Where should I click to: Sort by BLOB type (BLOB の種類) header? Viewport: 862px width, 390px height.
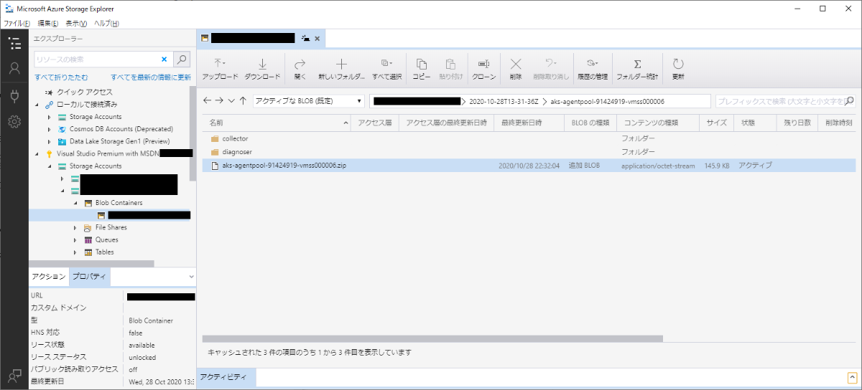591,123
